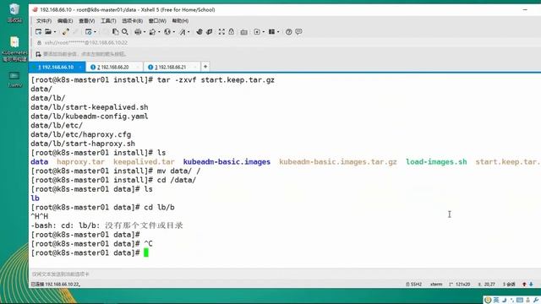Select the 1 192.168.66.10 session tab

coord(56,67)
